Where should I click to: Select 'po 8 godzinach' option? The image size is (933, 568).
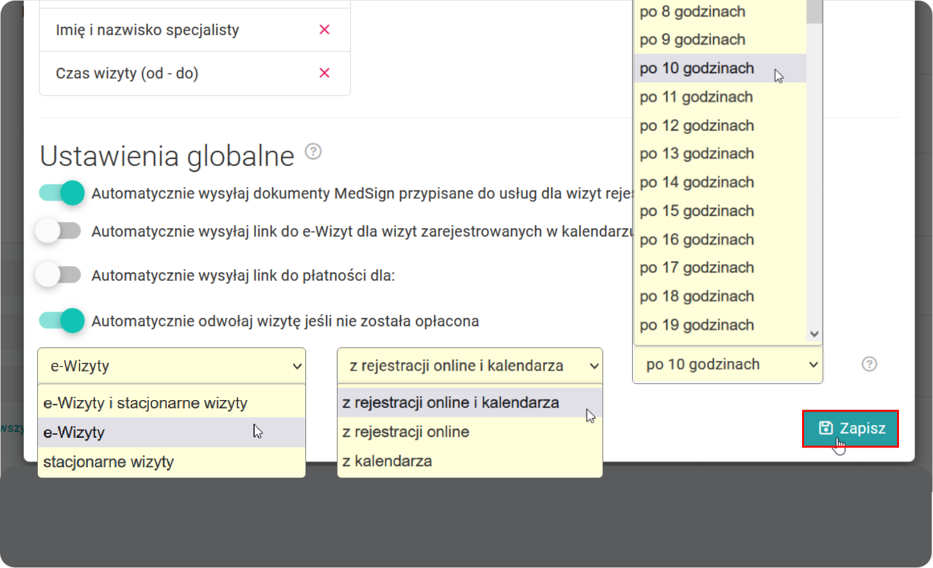tap(720, 12)
